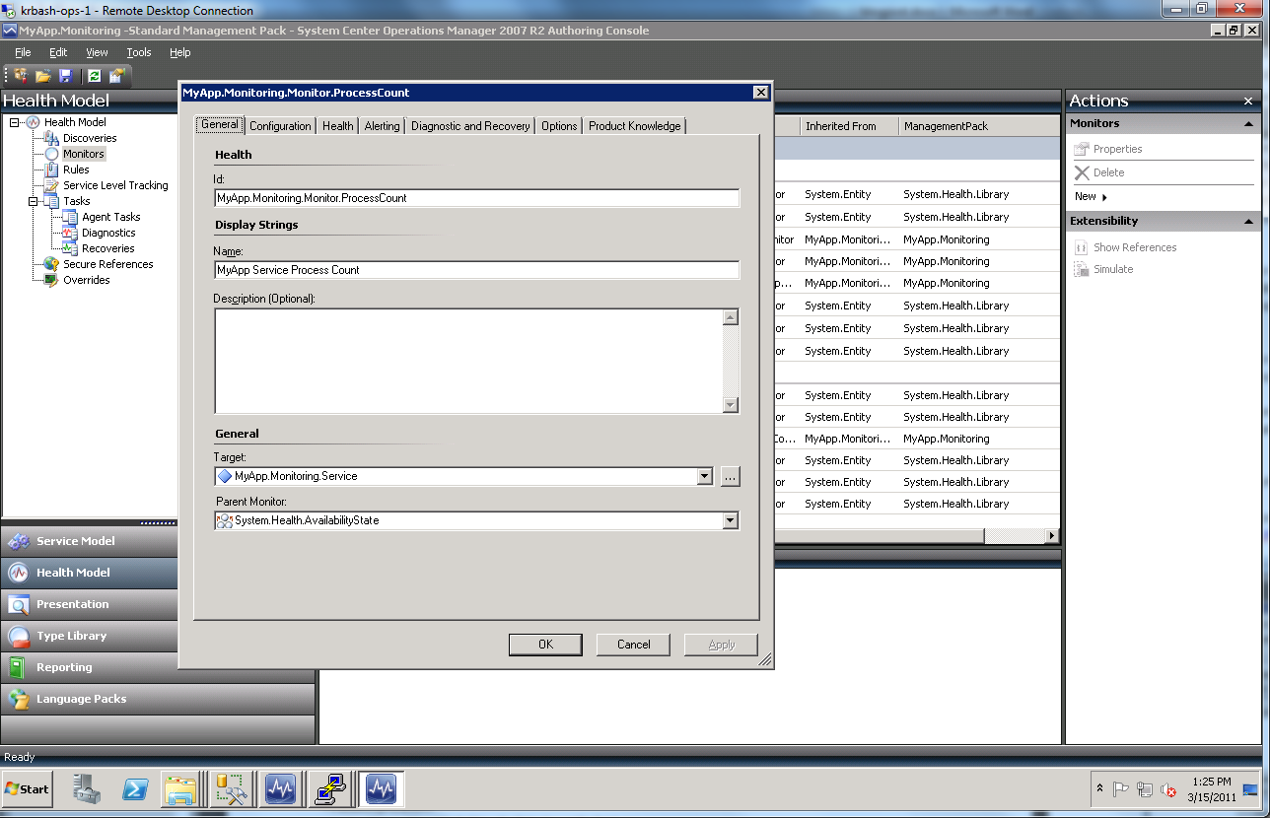Open the Discoveries node in the tree
Image resolution: width=1270 pixels, height=818 pixels.
point(90,138)
